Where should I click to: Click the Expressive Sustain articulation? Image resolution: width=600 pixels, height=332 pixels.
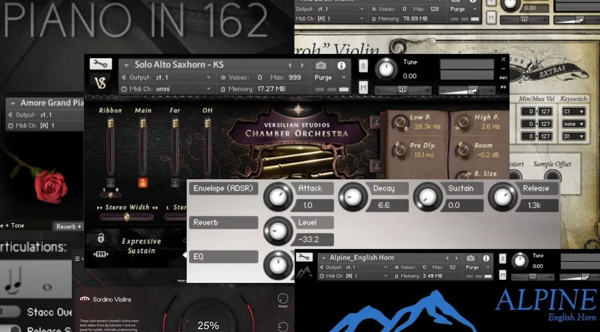[142, 246]
